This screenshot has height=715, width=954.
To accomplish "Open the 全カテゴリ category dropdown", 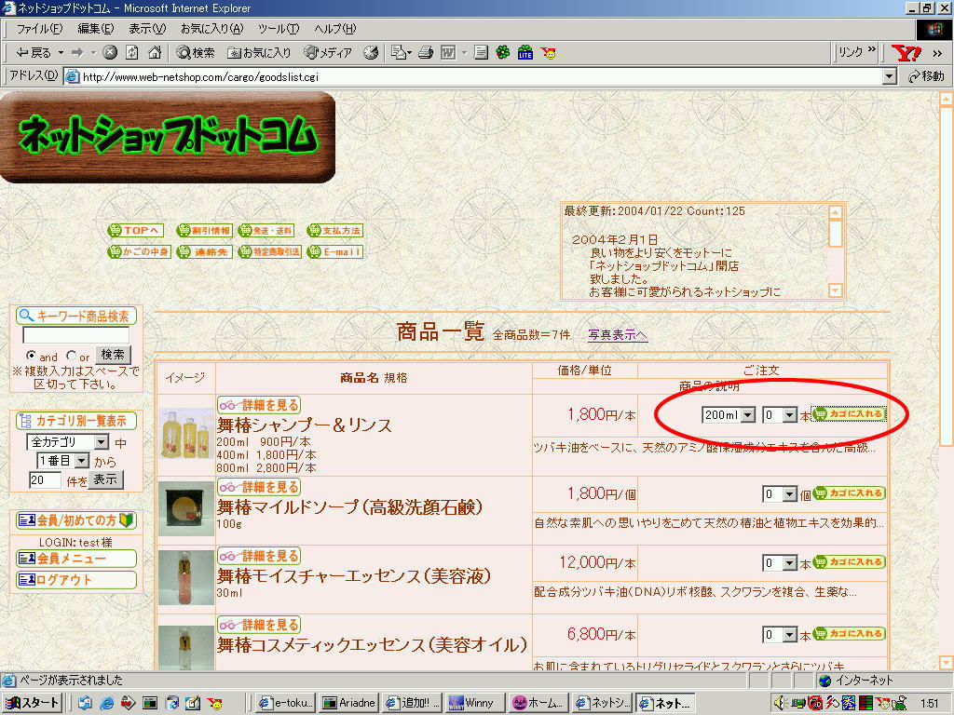I will (x=67, y=442).
